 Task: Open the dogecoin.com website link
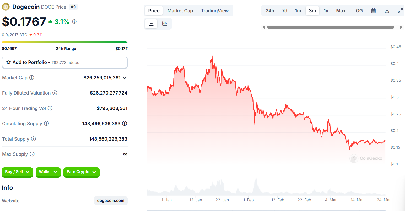111,201
